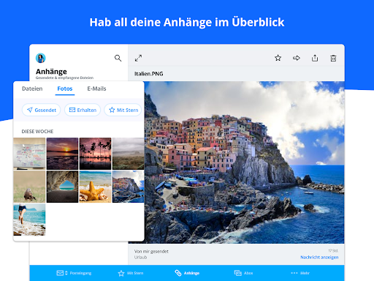Go to Mit Stern in bottom bar
Image resolution: width=374 pixels, height=281 pixels.
click(131, 273)
